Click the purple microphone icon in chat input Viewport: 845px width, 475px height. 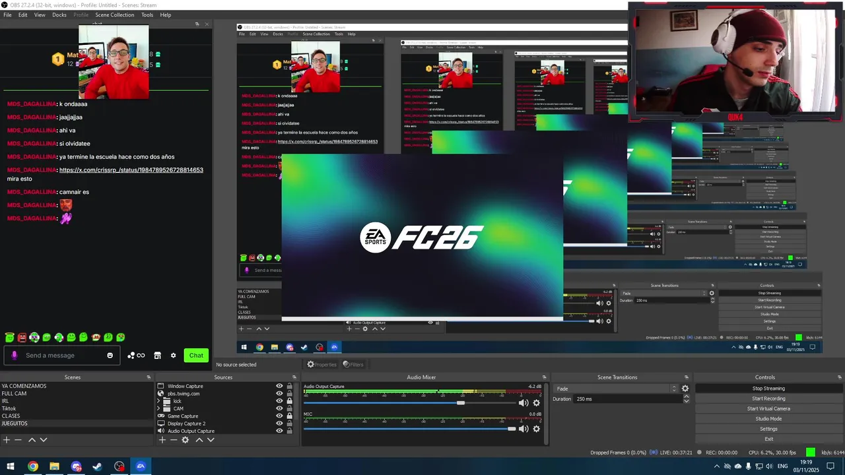point(15,356)
